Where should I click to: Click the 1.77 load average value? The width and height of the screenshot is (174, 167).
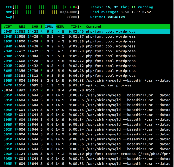[x=136, y=12]
